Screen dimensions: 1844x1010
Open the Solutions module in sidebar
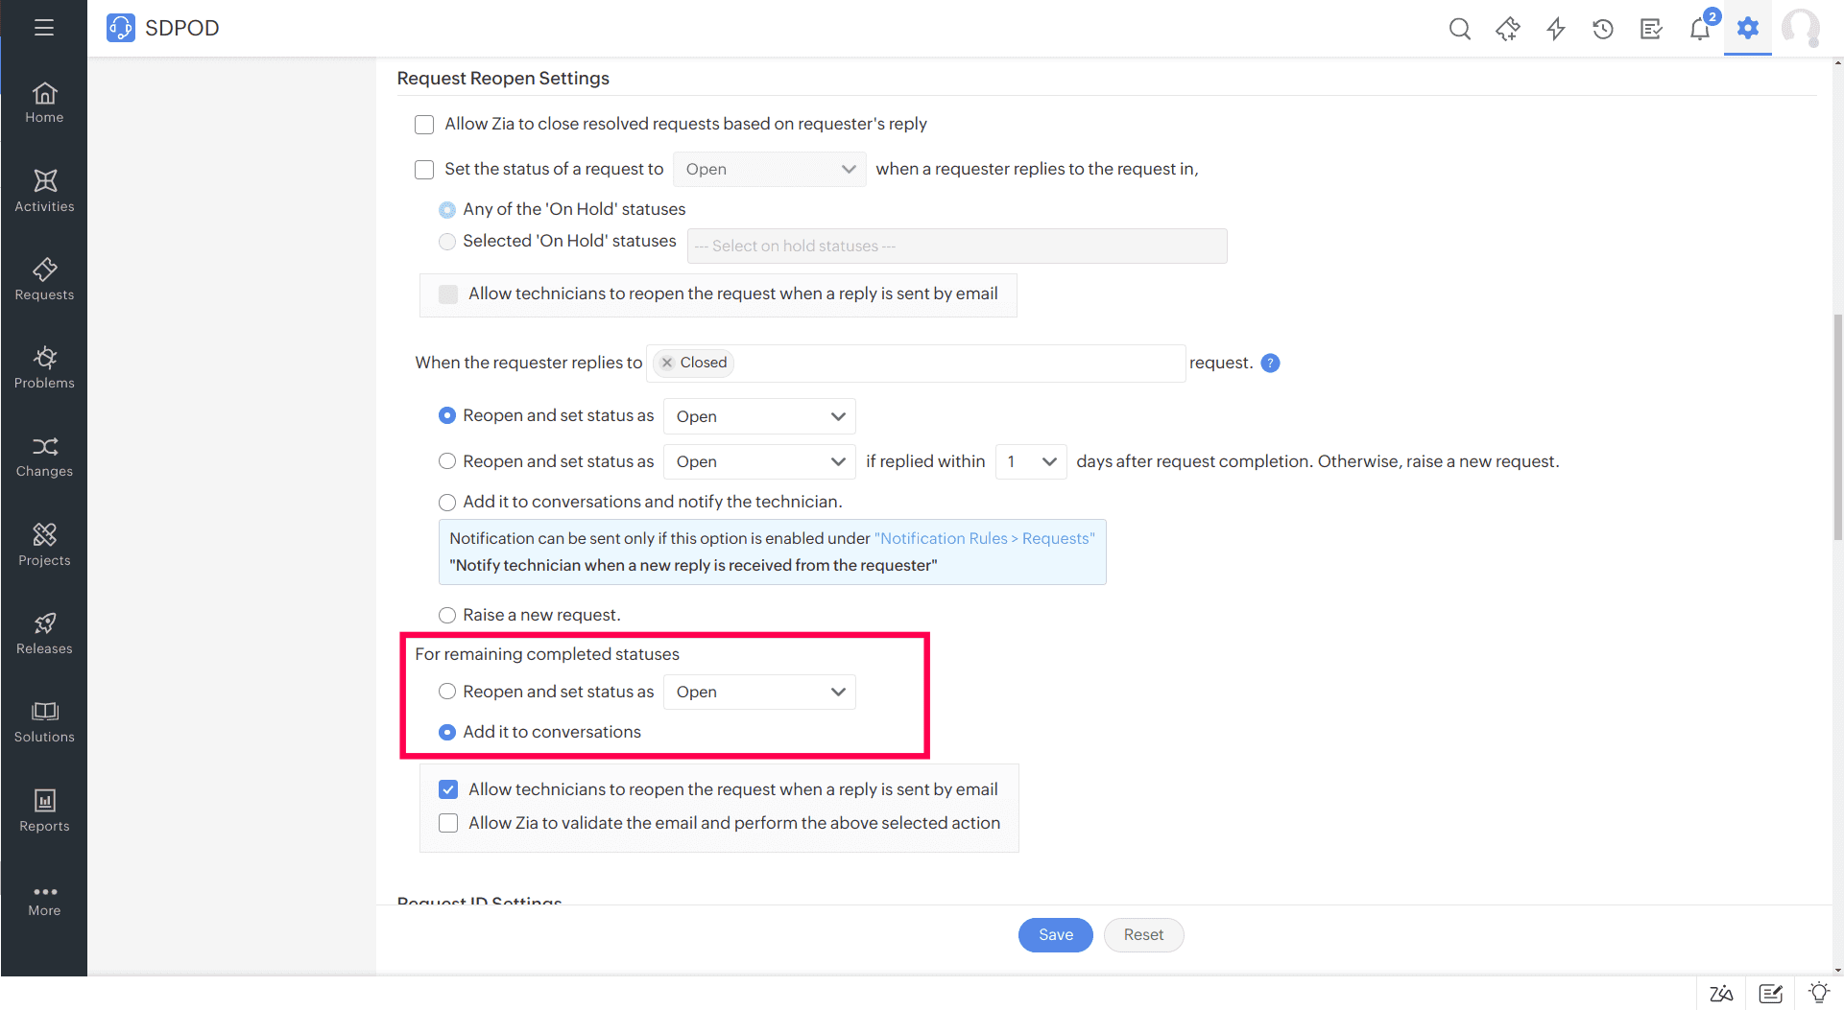tap(44, 721)
